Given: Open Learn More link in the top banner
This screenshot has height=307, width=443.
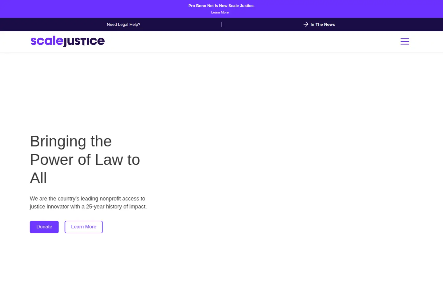Looking at the screenshot, I should click(220, 12).
